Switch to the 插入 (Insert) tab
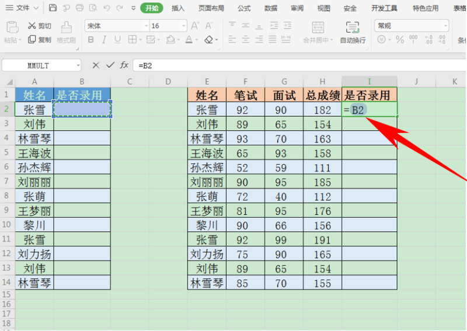 click(x=178, y=8)
